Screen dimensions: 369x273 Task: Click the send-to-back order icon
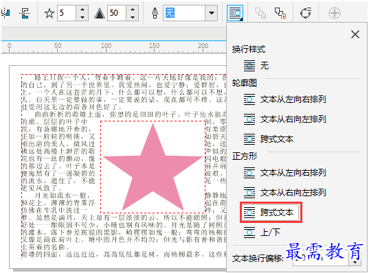280,13
